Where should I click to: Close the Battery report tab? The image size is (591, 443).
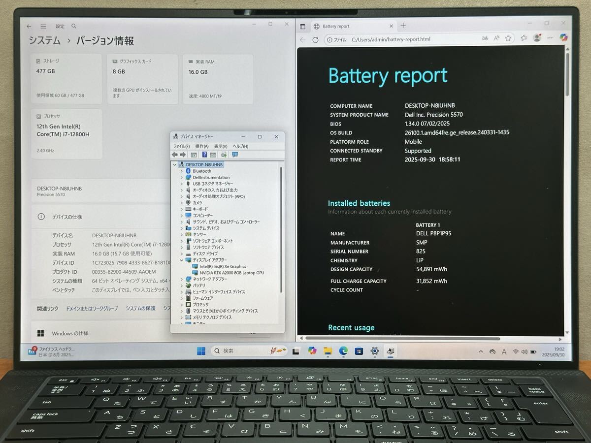(x=391, y=26)
